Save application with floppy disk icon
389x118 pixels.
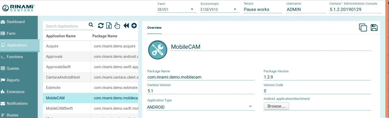click(374, 27)
